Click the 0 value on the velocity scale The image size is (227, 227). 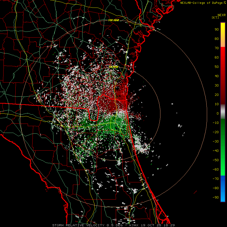coord(218,113)
